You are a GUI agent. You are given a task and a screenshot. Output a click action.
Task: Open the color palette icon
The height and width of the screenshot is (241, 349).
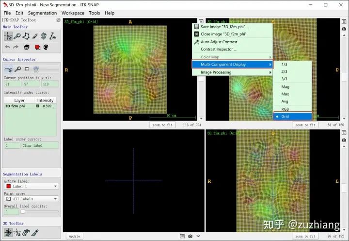point(46,47)
